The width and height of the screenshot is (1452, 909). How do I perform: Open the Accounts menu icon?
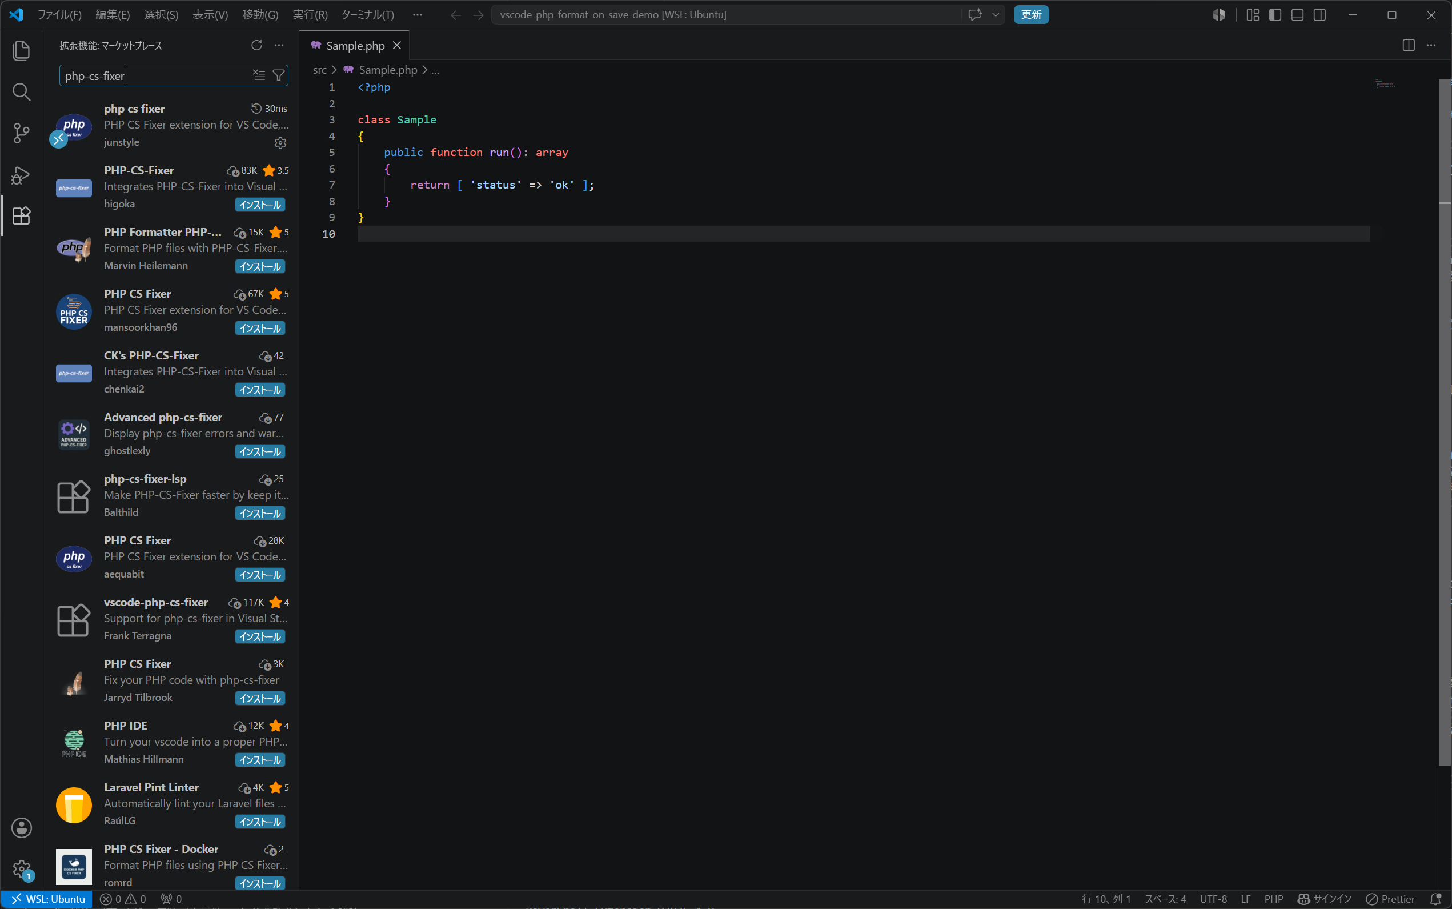pyautogui.click(x=22, y=828)
